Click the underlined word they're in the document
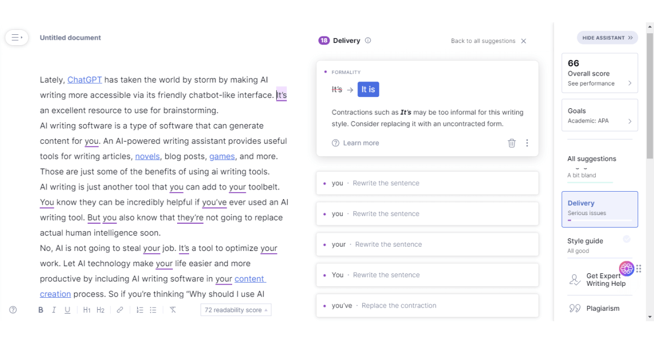Image resolution: width=654 pixels, height=343 pixels. pos(190,218)
